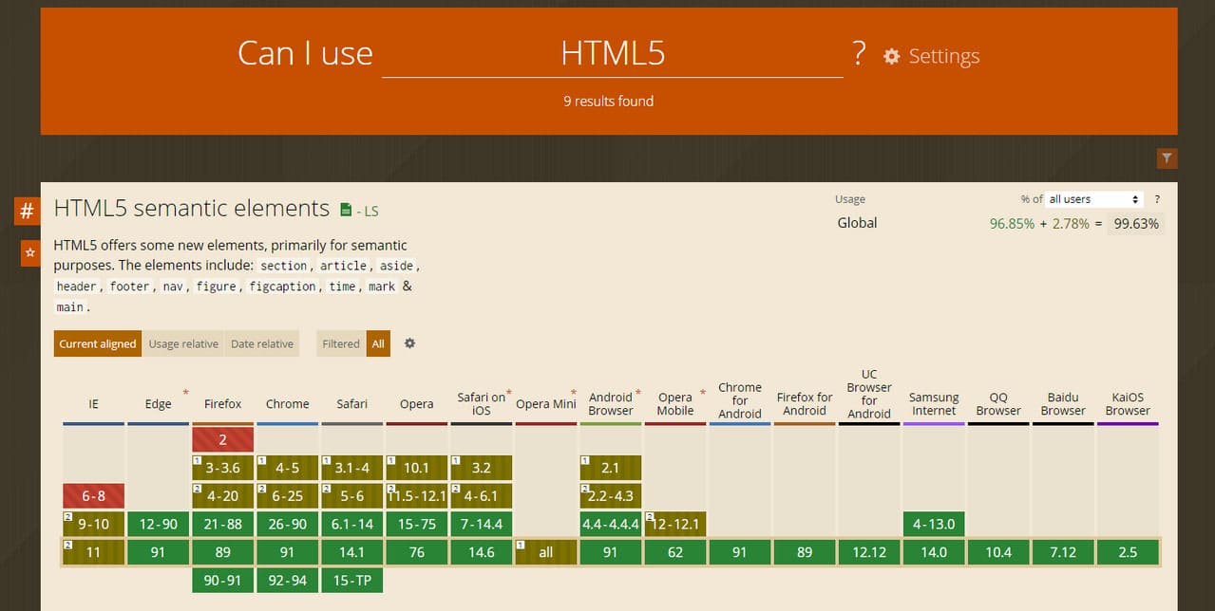Click the search question mark icon

[859, 54]
